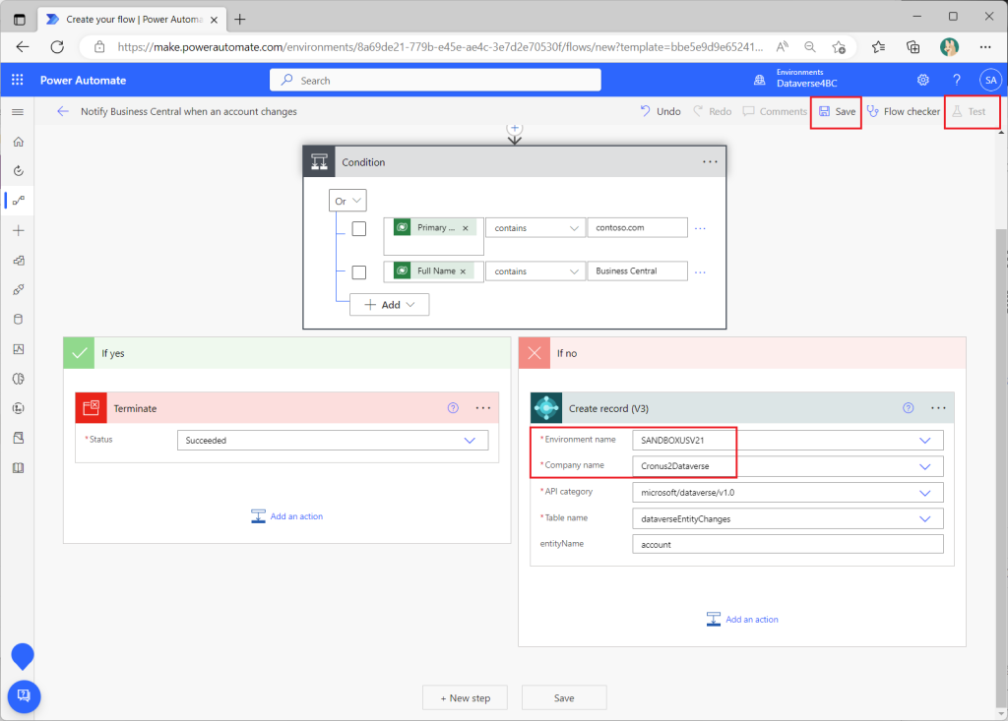Open the Terminate card ellipsis menu

click(x=482, y=408)
